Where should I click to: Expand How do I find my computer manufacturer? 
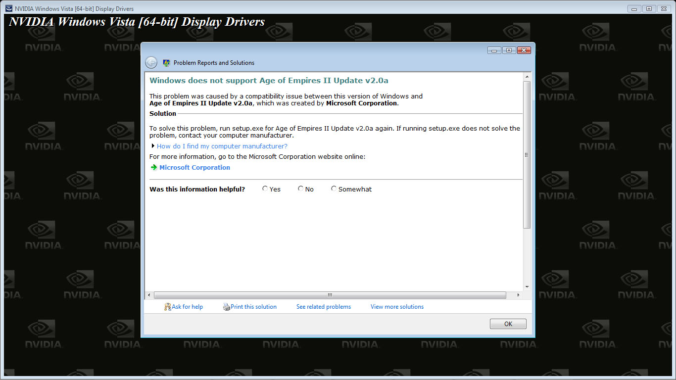[153, 146]
